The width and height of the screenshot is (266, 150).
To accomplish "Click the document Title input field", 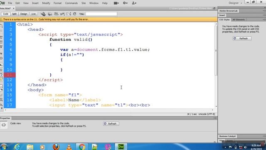I will point(101,14).
